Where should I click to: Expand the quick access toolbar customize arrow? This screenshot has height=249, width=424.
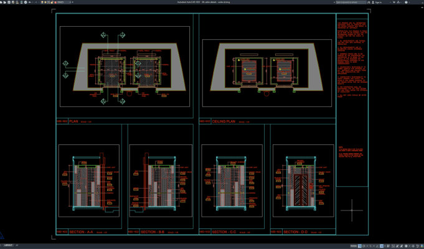click(72, 2)
